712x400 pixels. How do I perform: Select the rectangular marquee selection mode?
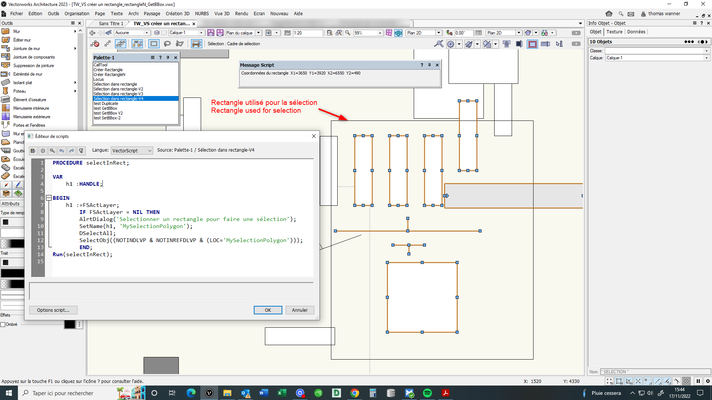pyautogui.click(x=154, y=44)
